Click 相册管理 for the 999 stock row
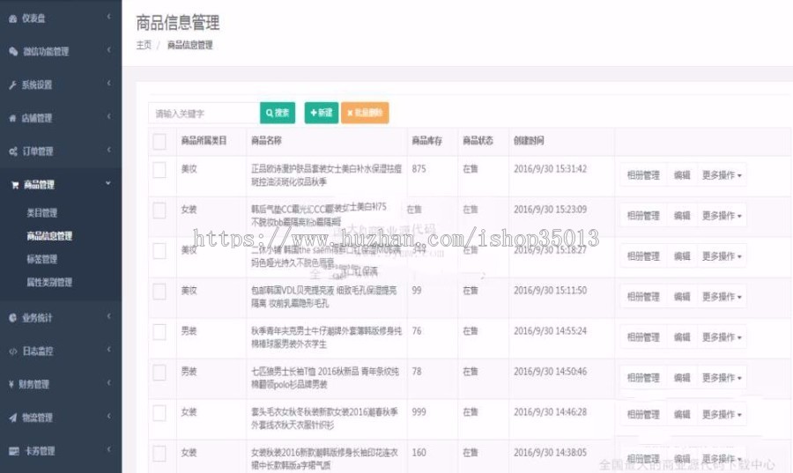The width and height of the screenshot is (793, 473). [643, 414]
